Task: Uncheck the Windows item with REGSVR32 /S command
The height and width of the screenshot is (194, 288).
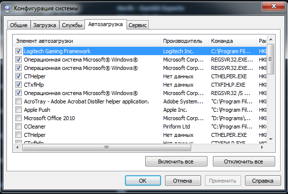Action: point(18,93)
